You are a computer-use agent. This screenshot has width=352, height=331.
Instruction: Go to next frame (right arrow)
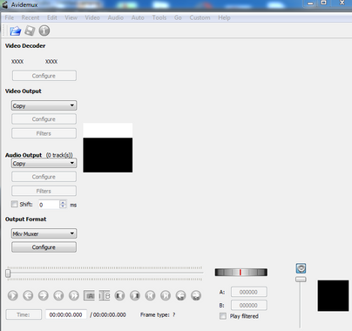[x=44, y=295]
